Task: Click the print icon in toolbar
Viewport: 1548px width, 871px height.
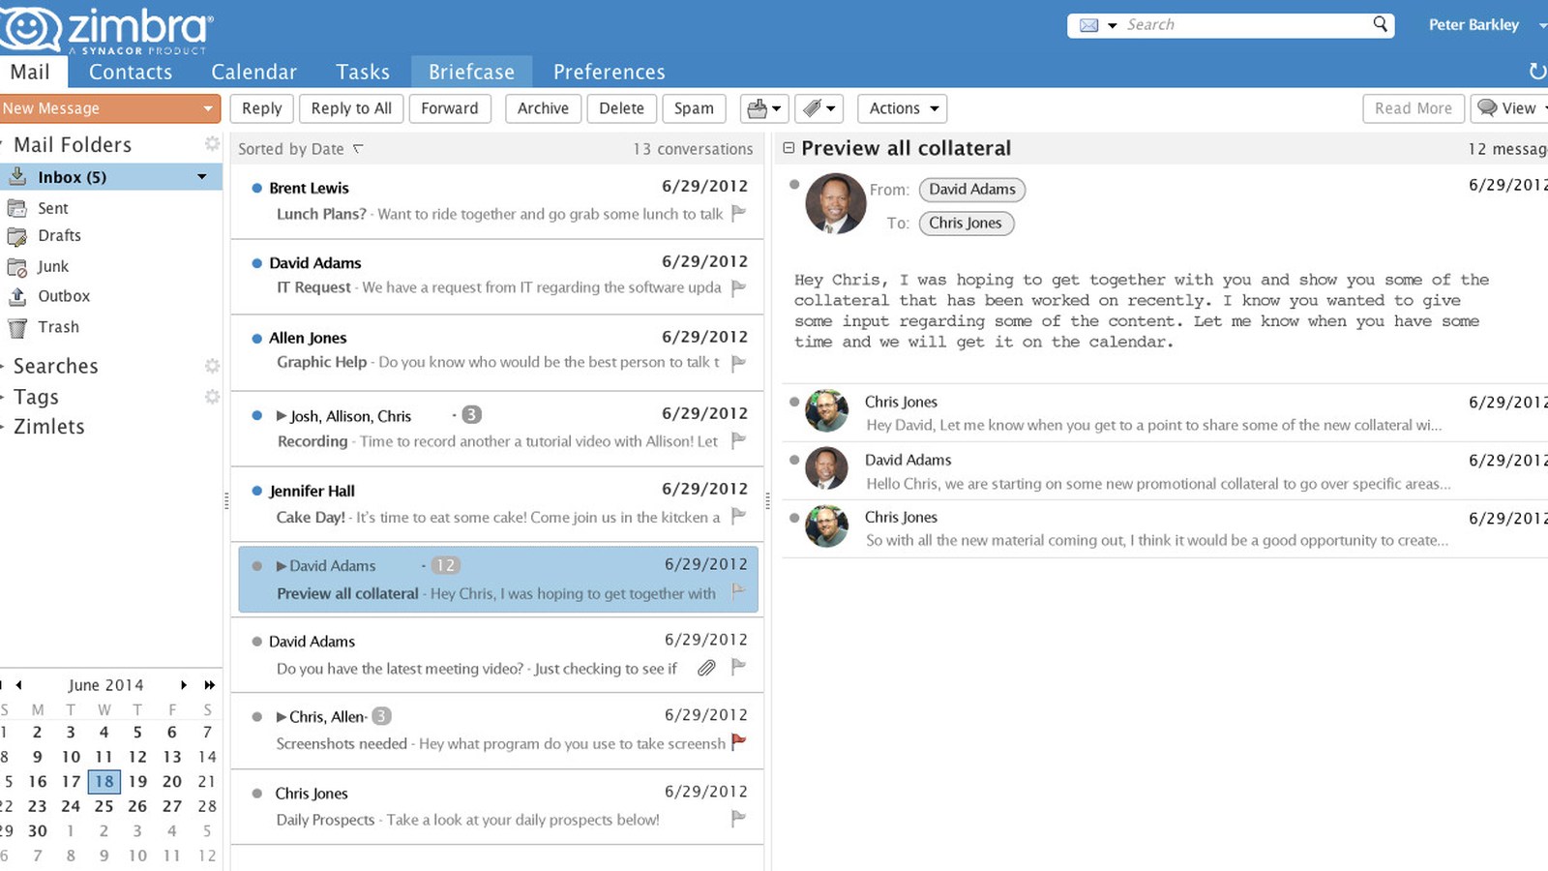Action: [758, 108]
